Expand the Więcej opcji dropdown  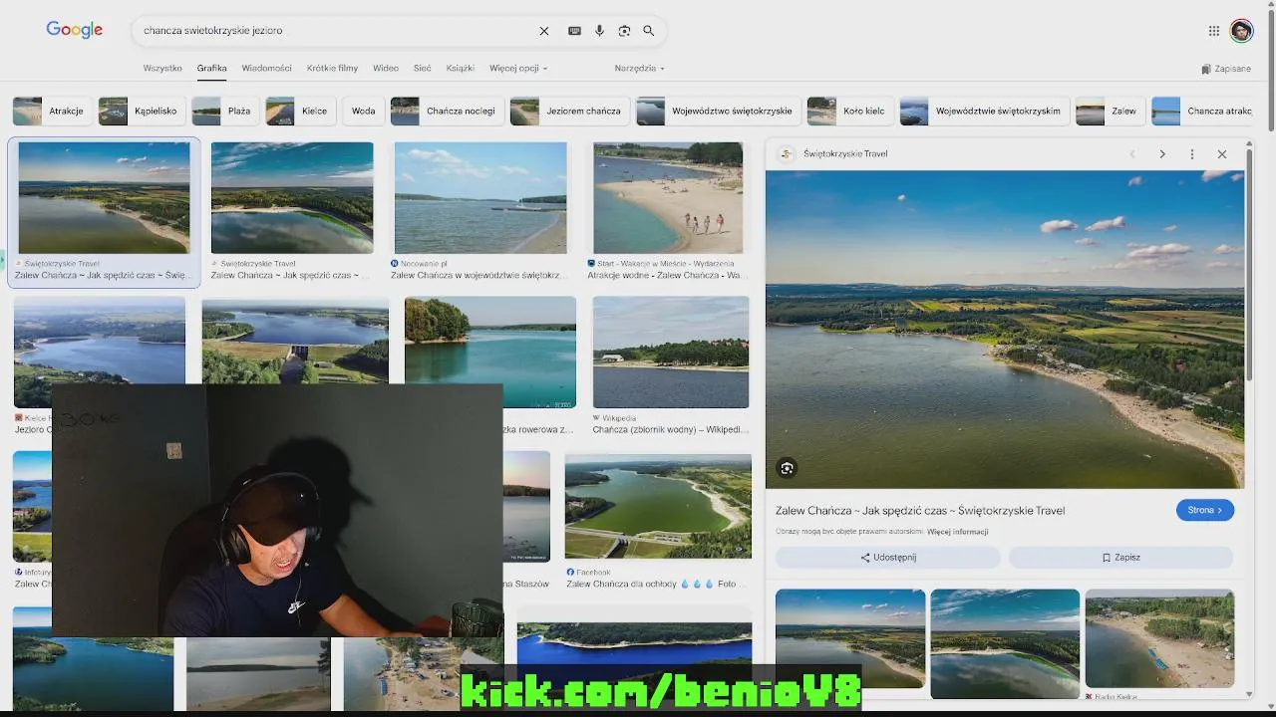(x=518, y=69)
